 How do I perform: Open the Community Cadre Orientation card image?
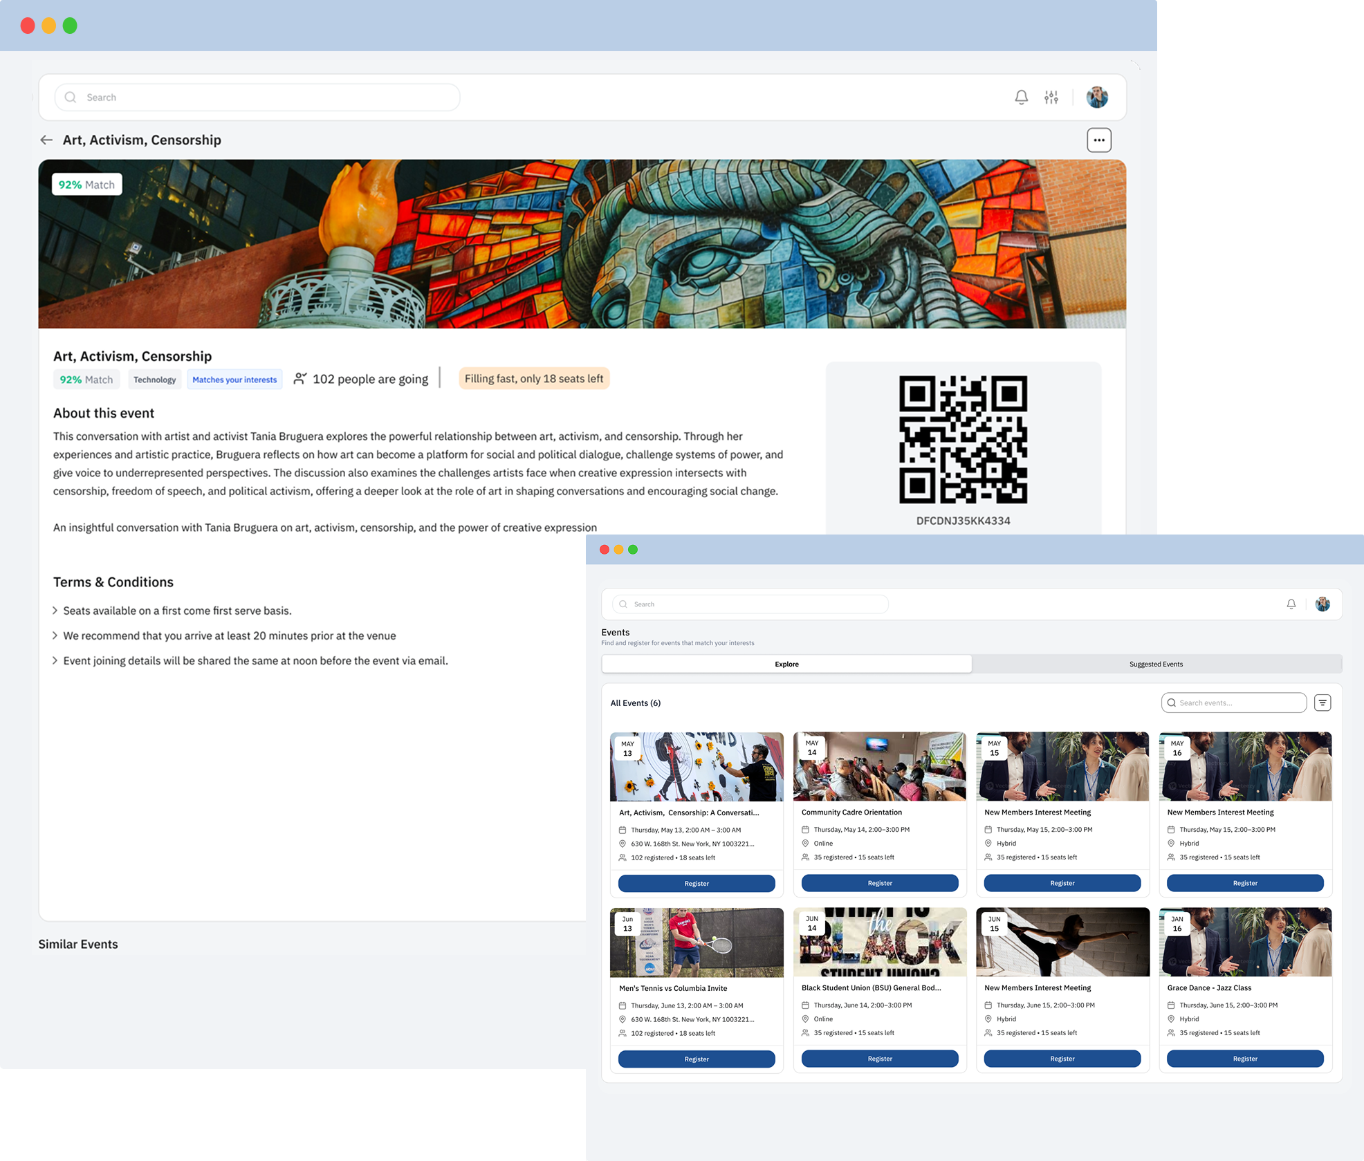[x=880, y=766]
